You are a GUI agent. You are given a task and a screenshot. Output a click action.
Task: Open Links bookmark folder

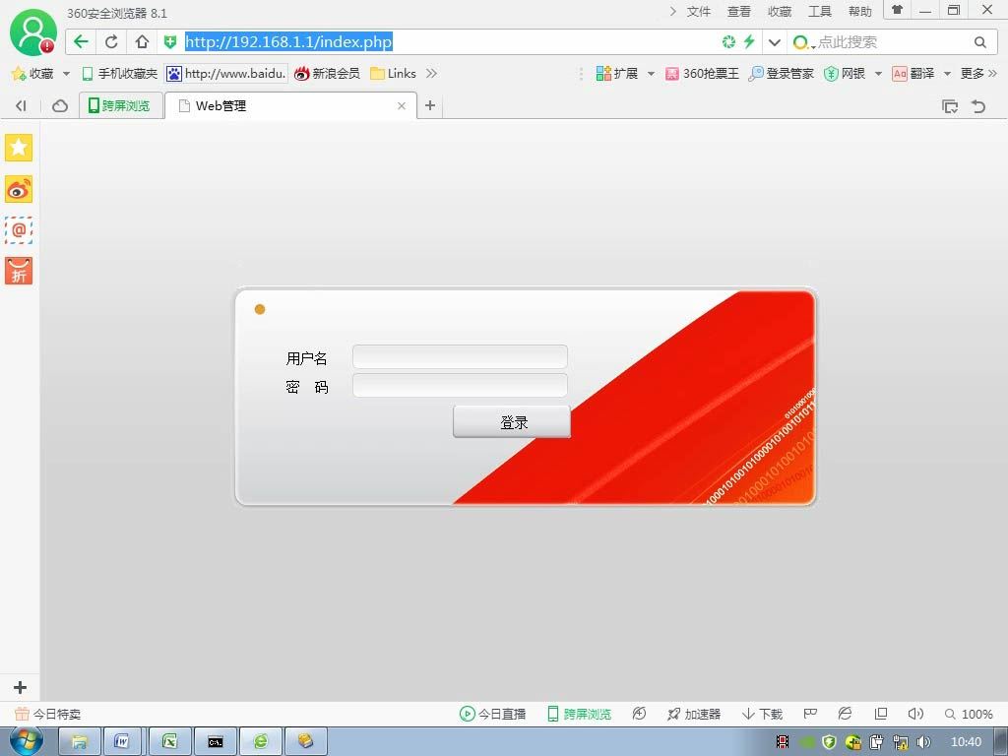pos(393,73)
